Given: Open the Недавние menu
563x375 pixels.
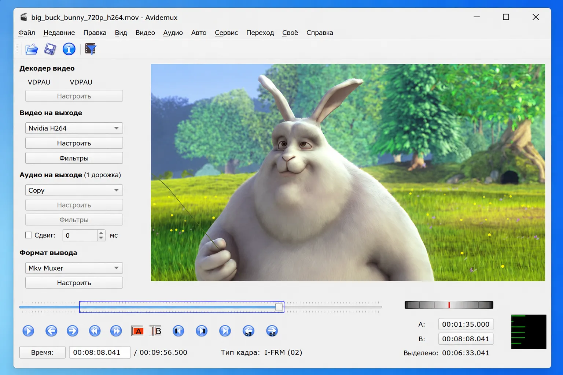Looking at the screenshot, I should coord(59,33).
